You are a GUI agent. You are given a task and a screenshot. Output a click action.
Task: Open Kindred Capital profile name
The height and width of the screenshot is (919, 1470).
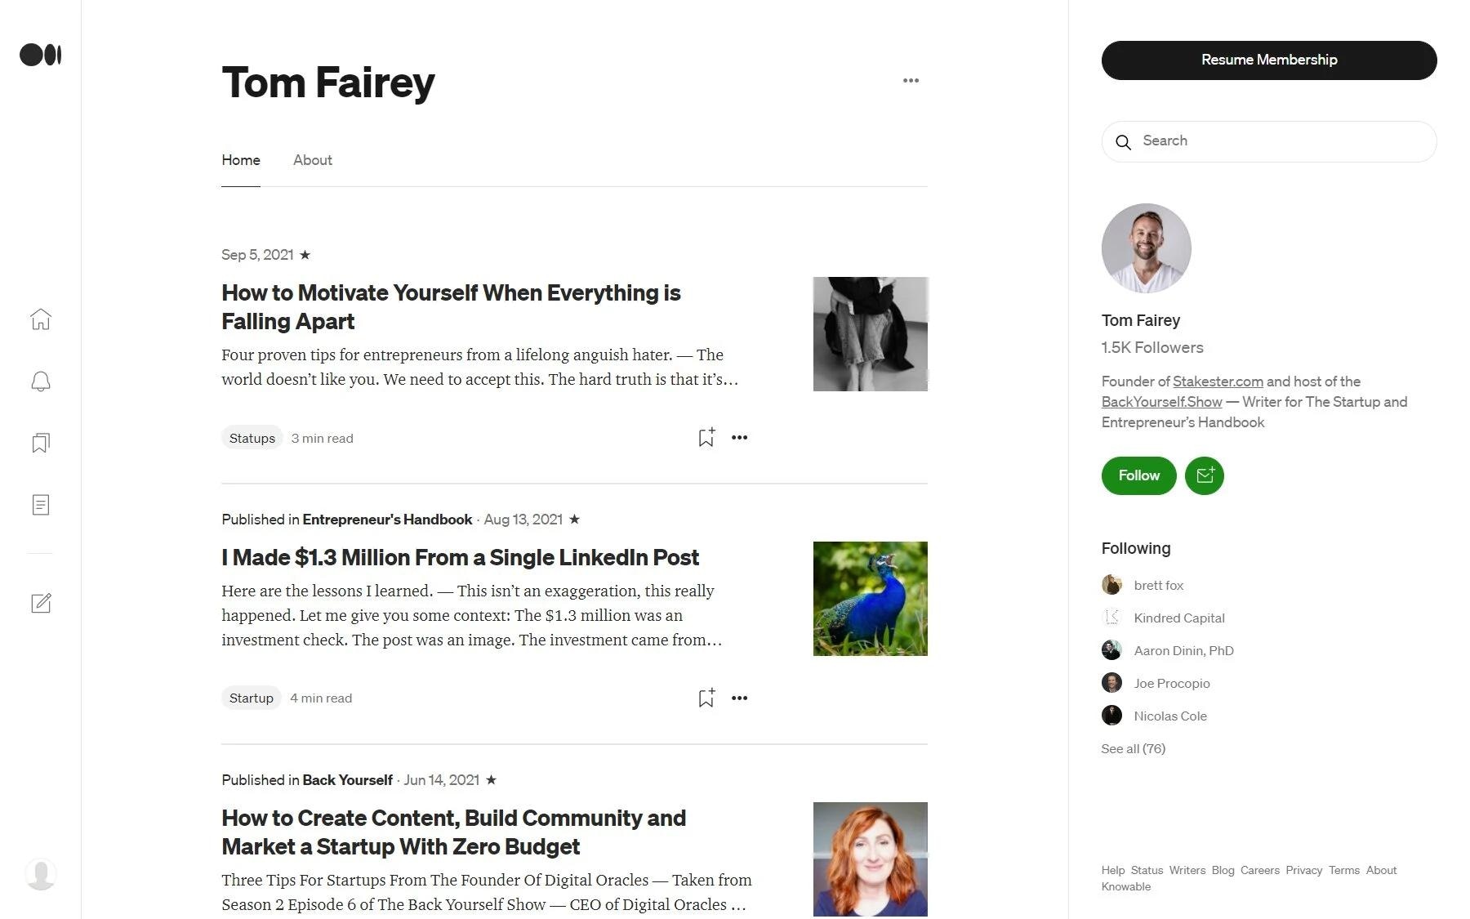1179,618
